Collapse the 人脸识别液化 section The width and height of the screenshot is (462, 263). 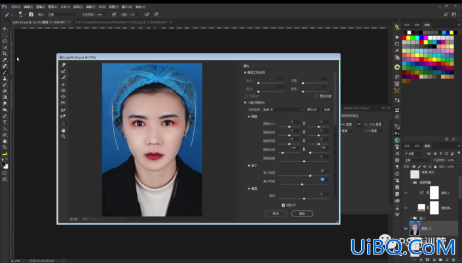pos(245,103)
